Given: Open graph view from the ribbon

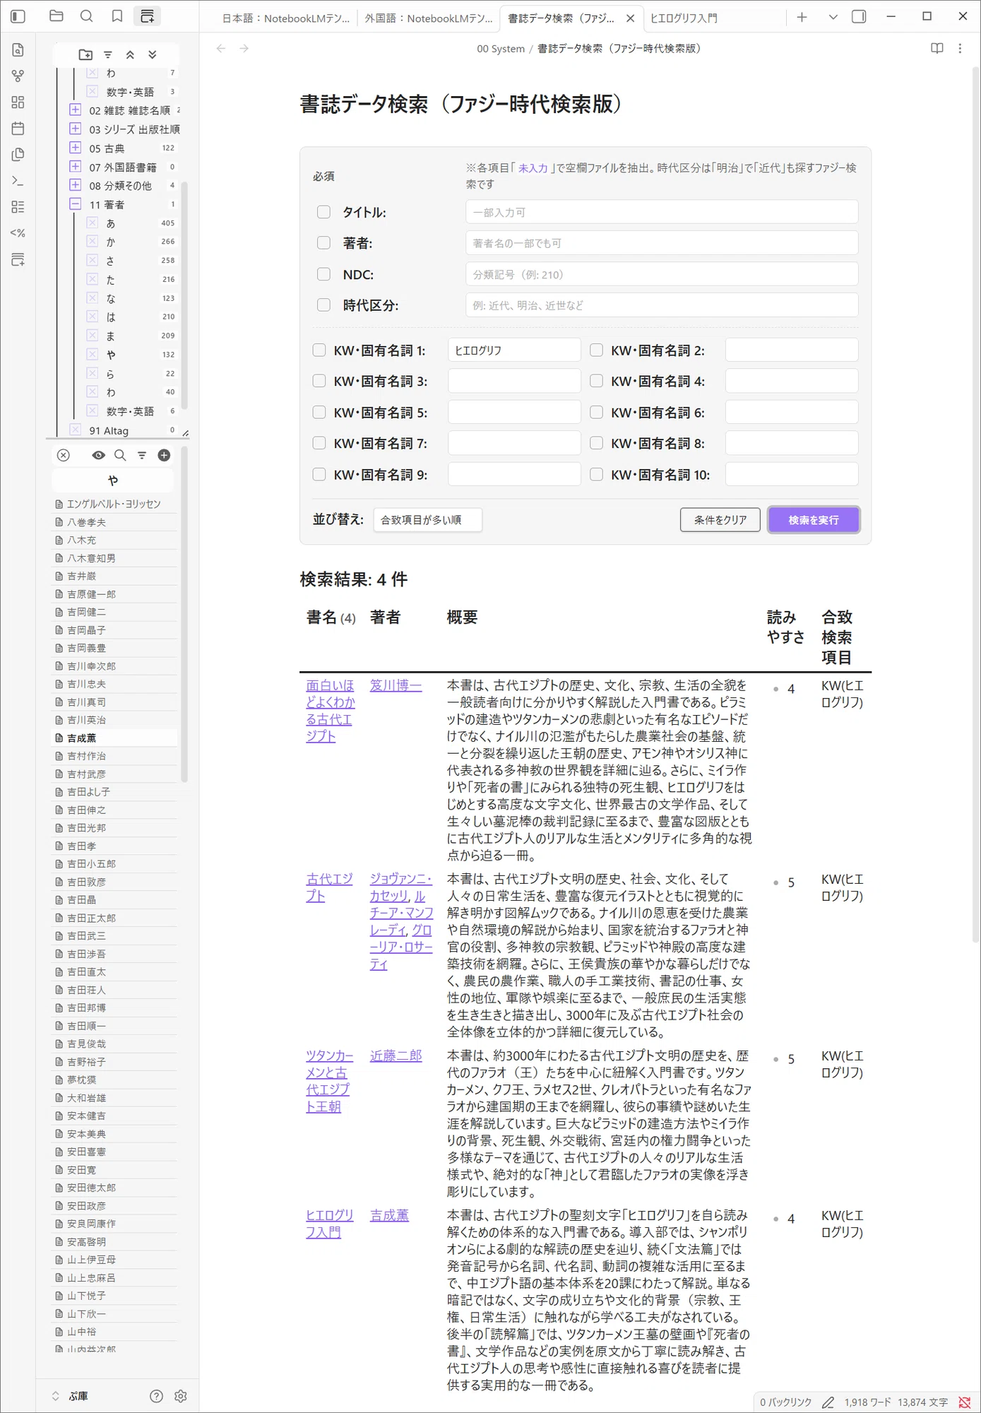Looking at the screenshot, I should point(18,76).
